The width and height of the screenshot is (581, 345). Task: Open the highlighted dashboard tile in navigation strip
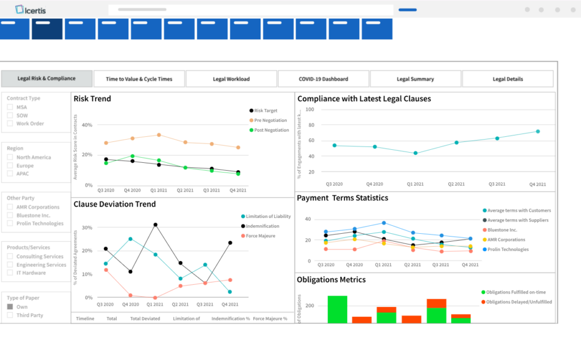coord(47,28)
